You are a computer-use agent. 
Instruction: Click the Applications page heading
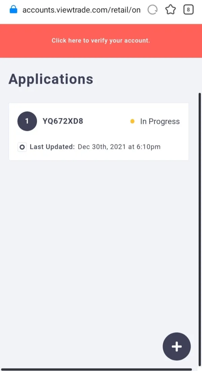tap(51, 79)
